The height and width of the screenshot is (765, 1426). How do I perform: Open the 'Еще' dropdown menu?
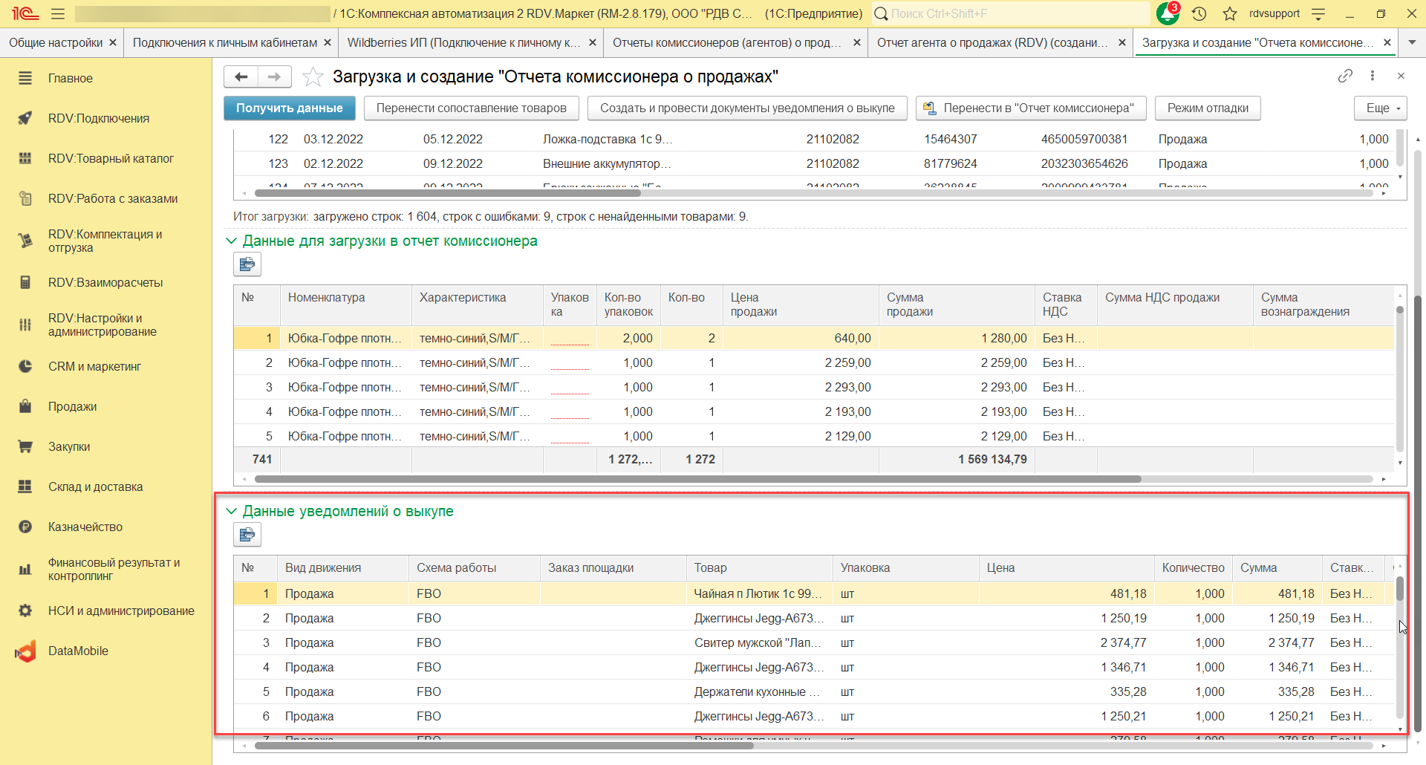1381,108
